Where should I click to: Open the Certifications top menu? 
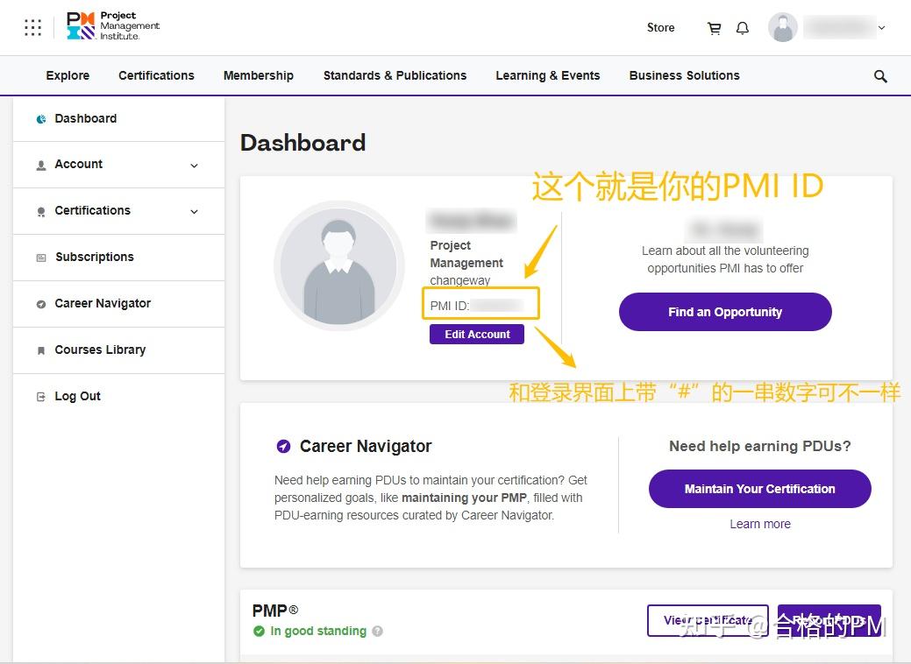coord(156,75)
